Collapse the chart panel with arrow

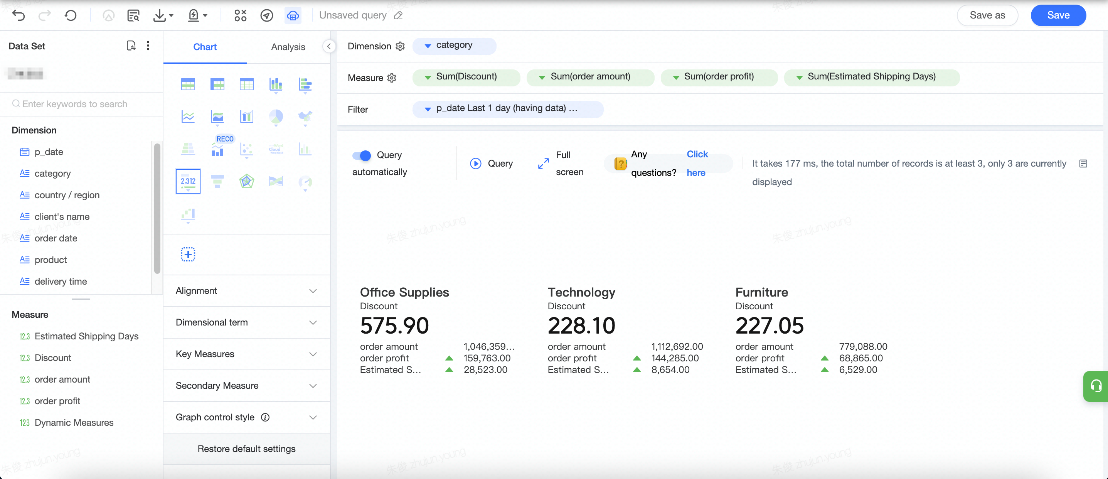click(x=328, y=46)
